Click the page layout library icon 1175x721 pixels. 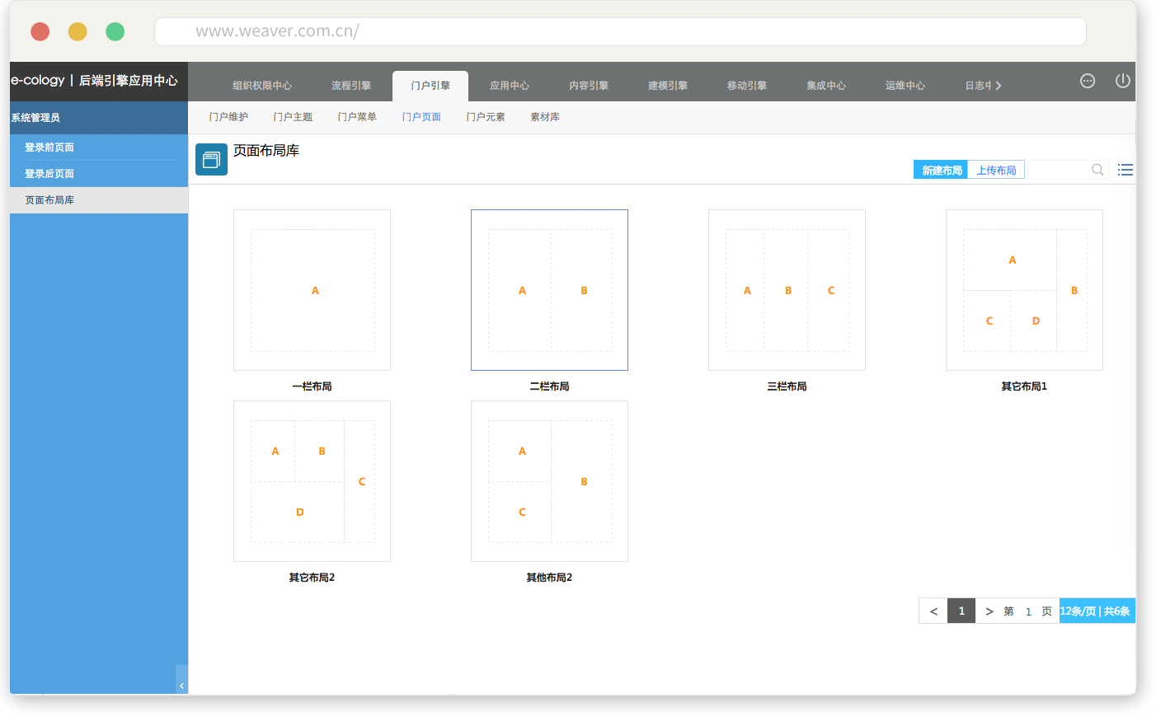pos(211,160)
